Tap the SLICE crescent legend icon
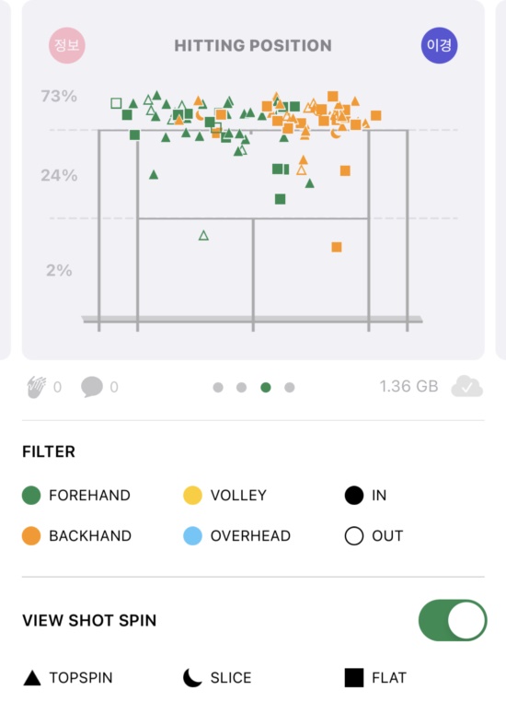Viewport: 506px width, 714px height. [192, 677]
